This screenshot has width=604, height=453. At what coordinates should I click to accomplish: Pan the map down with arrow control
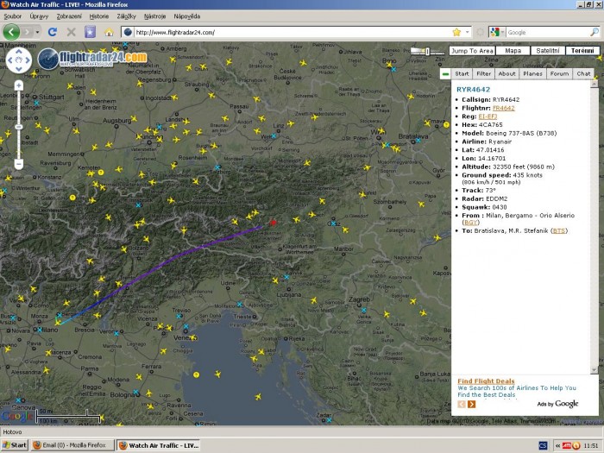pyautogui.click(x=19, y=69)
